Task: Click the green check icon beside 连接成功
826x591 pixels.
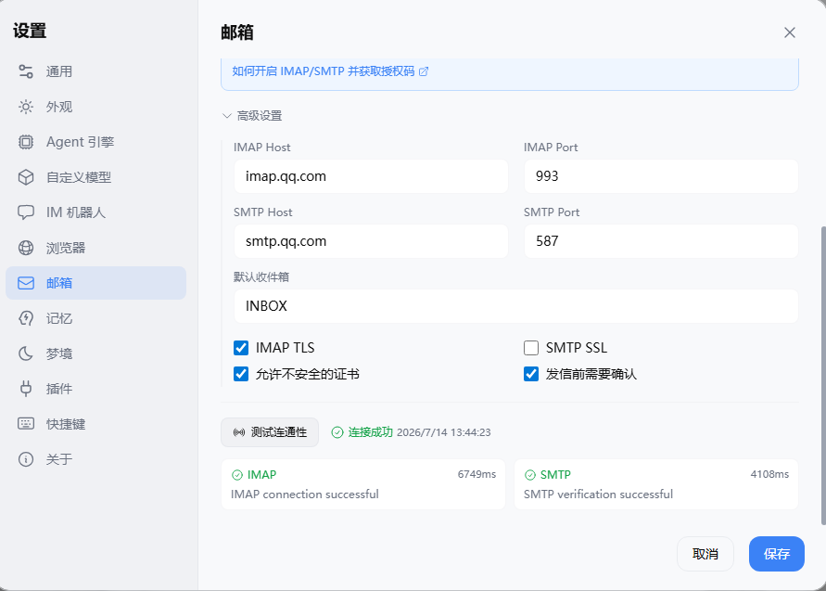Action: pos(337,433)
